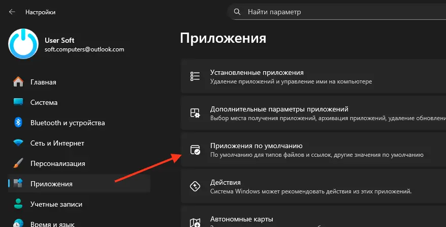The height and width of the screenshot is (227, 446).
Task: Click the Wi-Fi icon for Сеть и Интернет
Action: (x=18, y=143)
